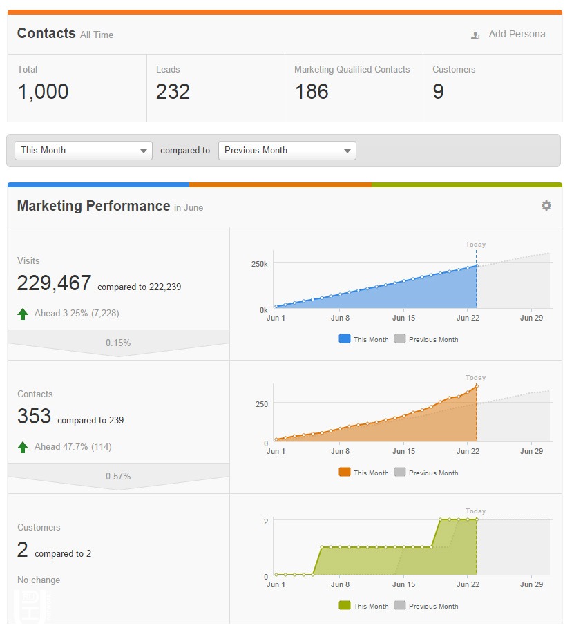Click the green up arrow beside Contacts

[x=23, y=447]
